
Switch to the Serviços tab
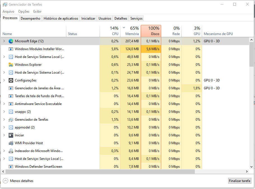click(x=136, y=18)
